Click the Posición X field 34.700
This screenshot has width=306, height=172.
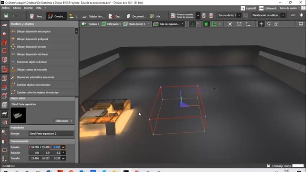(34, 147)
